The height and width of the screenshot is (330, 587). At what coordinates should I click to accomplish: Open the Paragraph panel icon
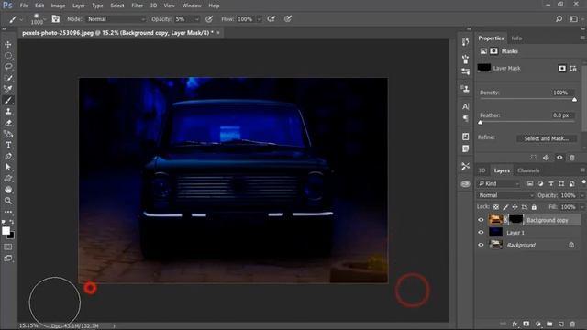(x=465, y=118)
